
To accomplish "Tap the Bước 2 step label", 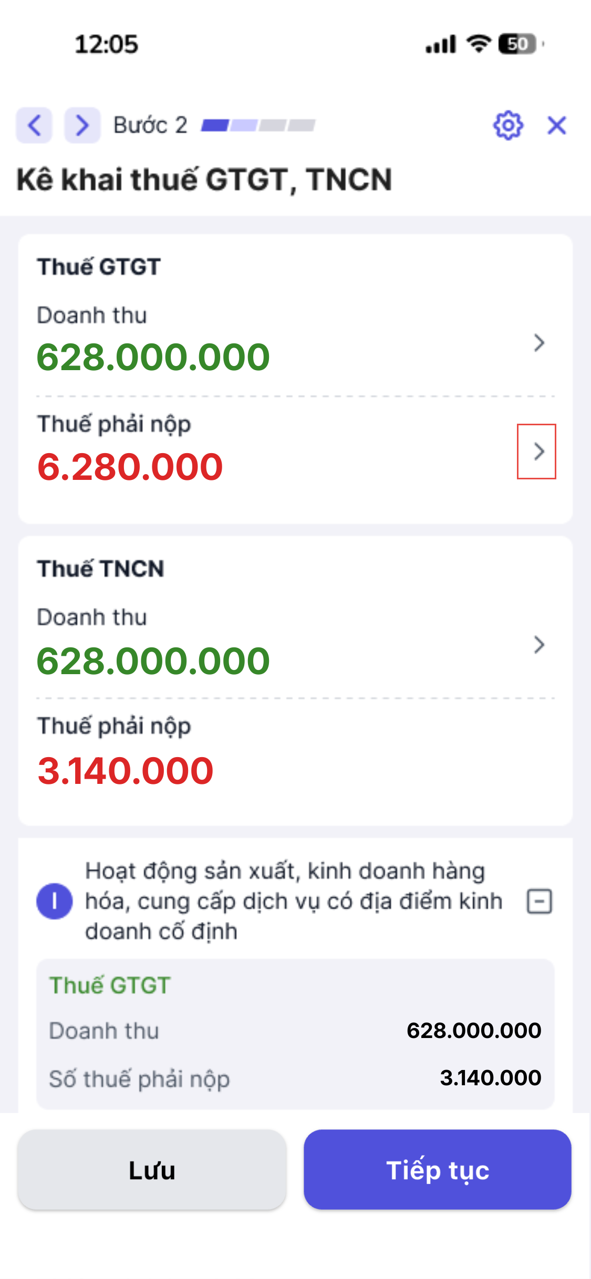I will coord(150,125).
